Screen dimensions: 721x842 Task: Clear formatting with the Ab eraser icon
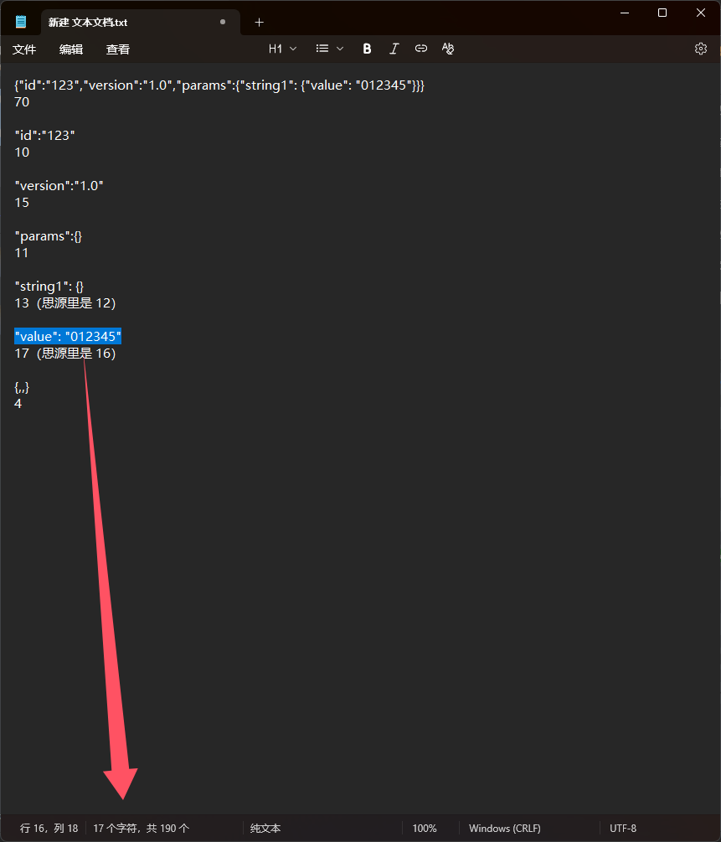448,49
